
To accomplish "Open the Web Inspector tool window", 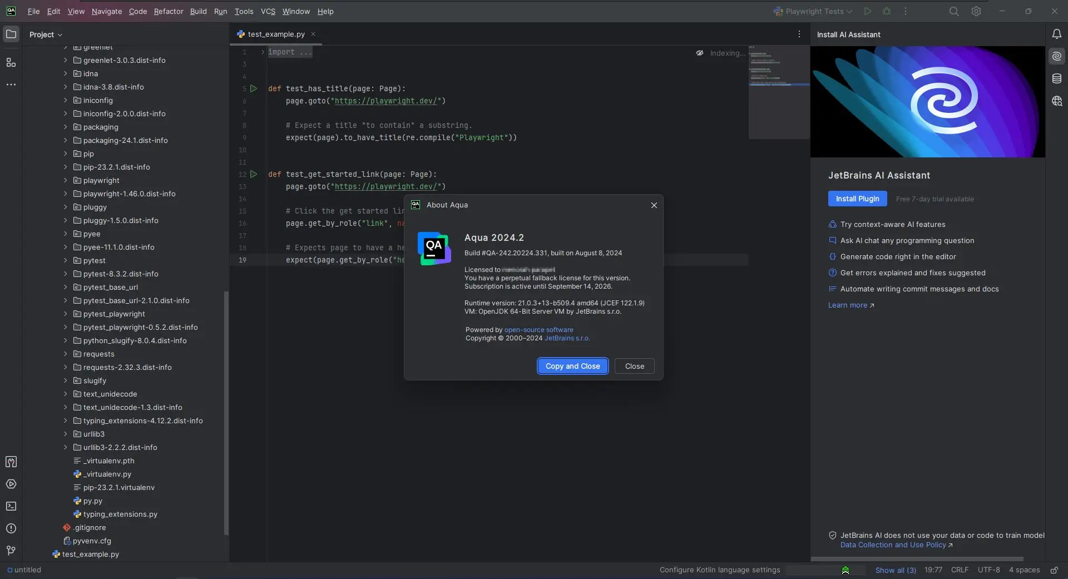I will point(1057,101).
